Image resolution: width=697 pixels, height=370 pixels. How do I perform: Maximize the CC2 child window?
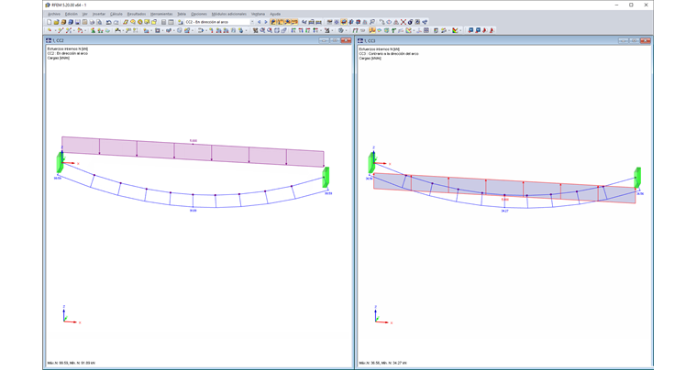pos(335,40)
